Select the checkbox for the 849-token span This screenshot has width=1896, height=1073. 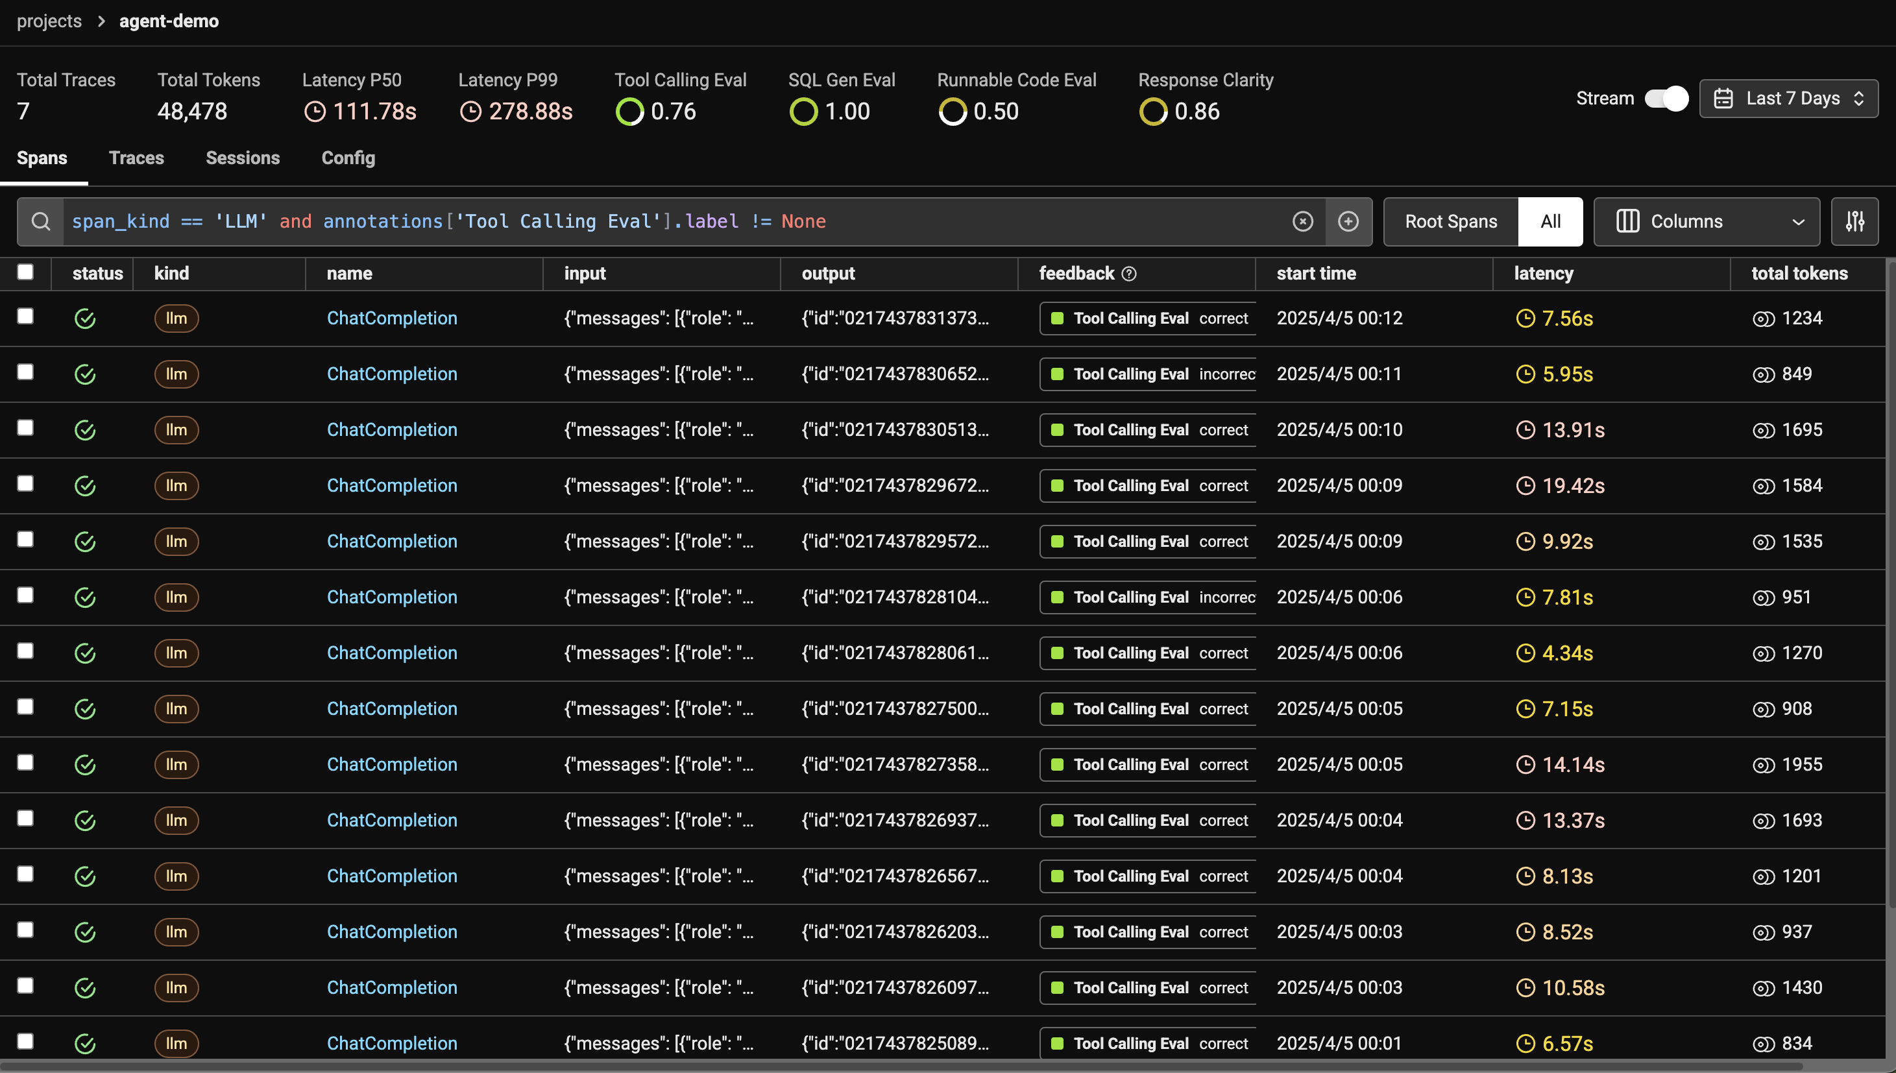point(25,372)
